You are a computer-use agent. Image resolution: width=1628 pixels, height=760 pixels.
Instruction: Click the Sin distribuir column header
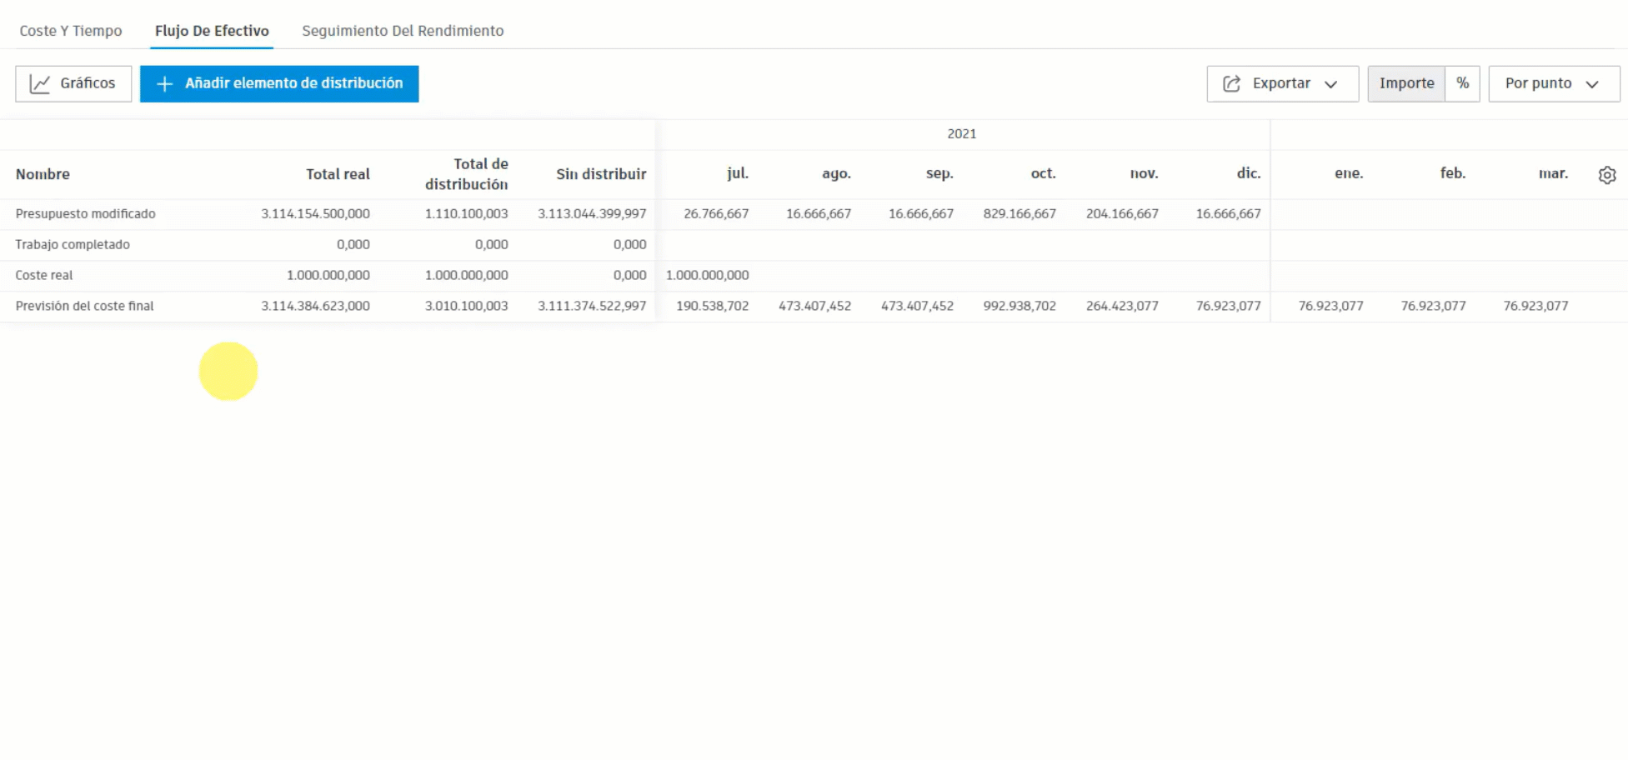pos(601,174)
